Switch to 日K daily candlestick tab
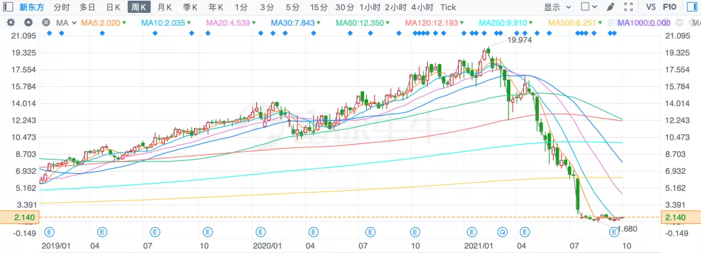 pyautogui.click(x=113, y=7)
